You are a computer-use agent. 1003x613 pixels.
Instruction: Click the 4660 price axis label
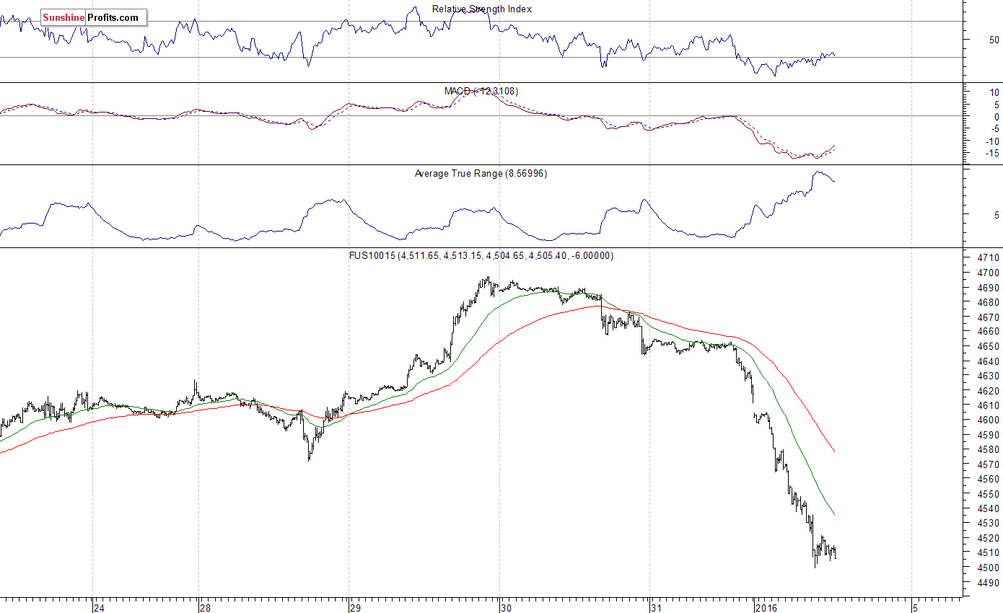pos(989,332)
